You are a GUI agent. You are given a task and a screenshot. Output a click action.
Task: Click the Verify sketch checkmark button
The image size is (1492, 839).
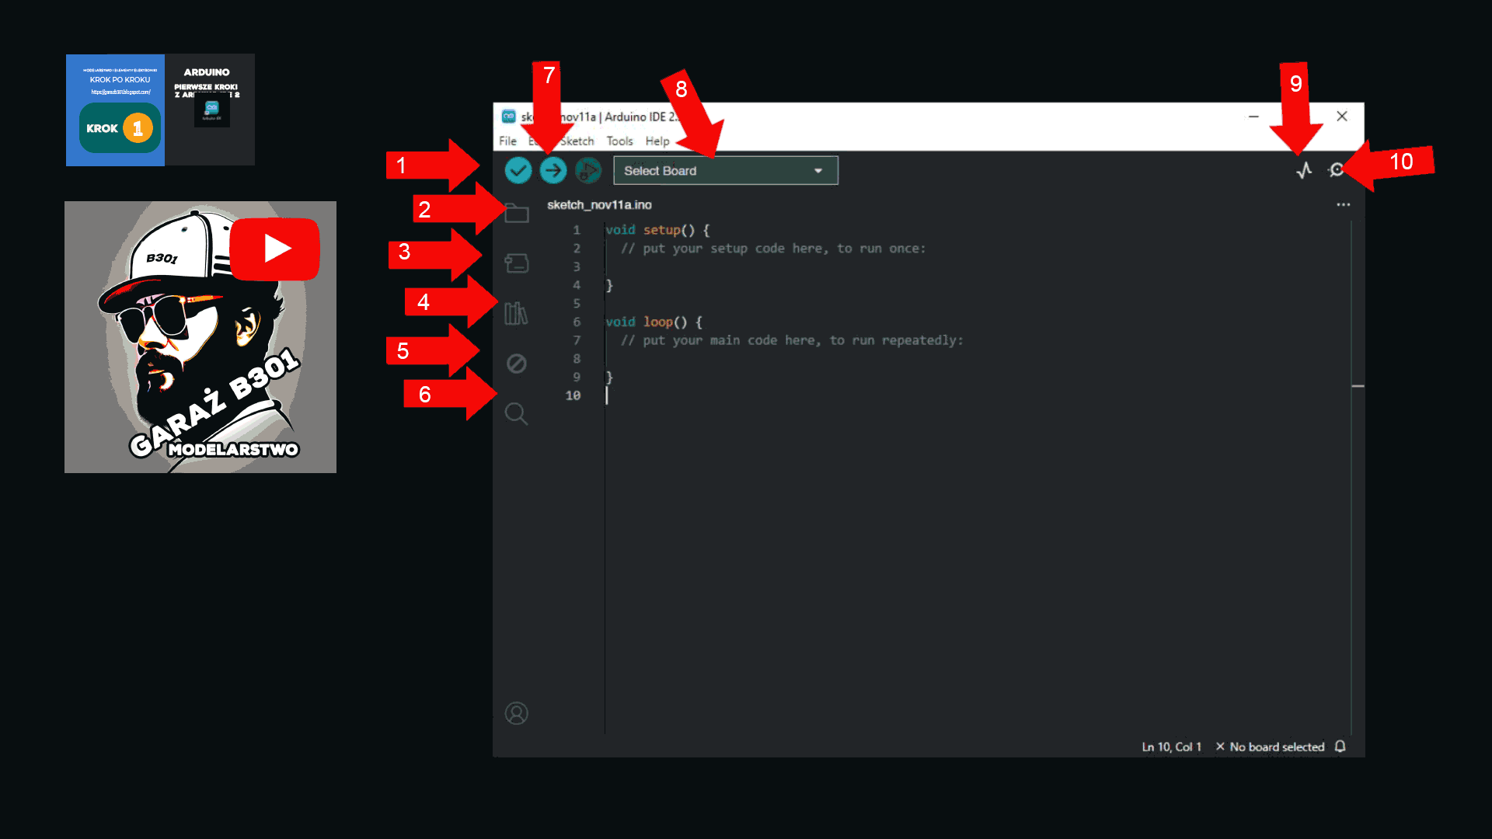tap(518, 170)
